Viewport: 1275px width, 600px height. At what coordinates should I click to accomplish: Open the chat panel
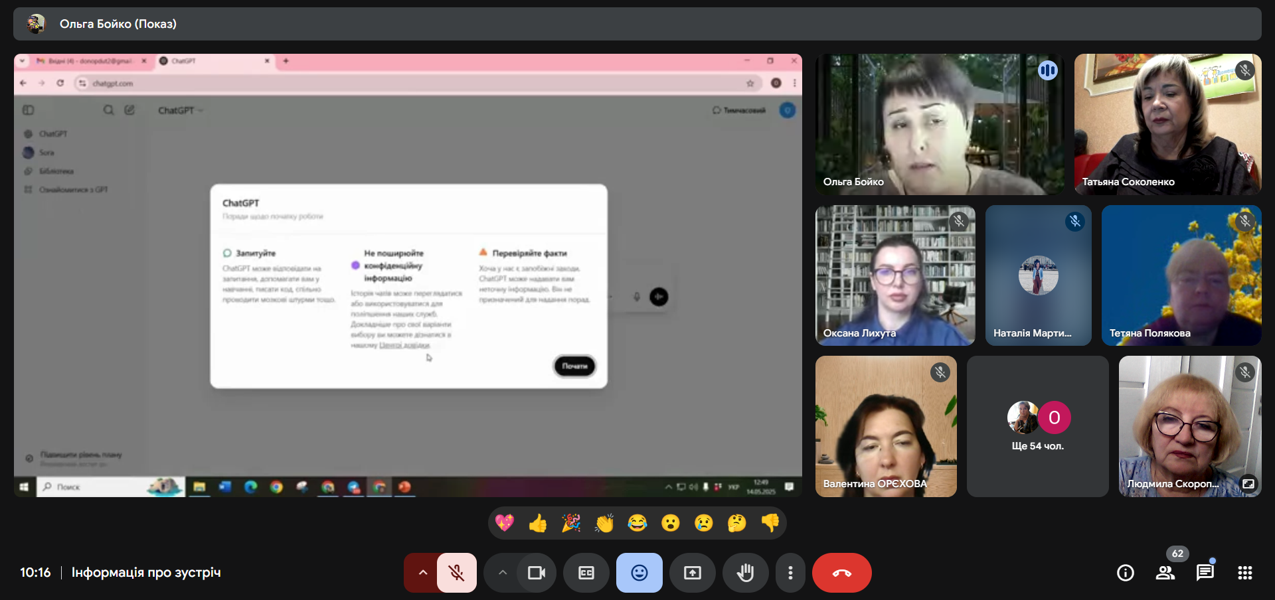[1205, 573]
